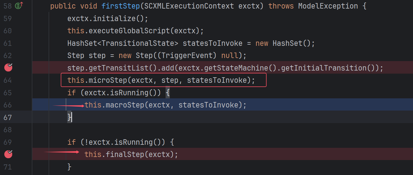Remove the breakpoint beside the finalStep call
Image resolution: width=413 pixels, height=175 pixels.
[9, 154]
